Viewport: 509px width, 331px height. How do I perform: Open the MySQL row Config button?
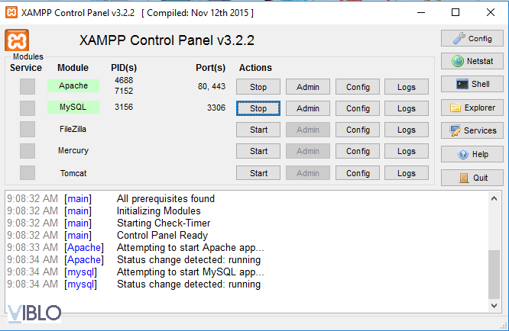click(358, 108)
